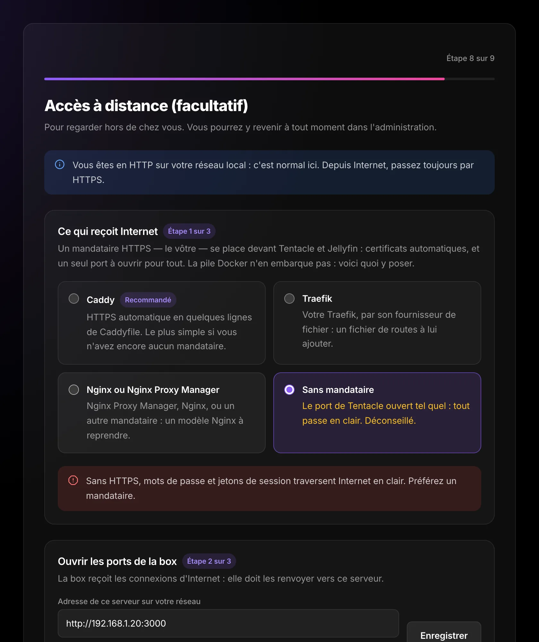
Task: Click the yellow Déconseillé warning description
Action: [386, 413]
